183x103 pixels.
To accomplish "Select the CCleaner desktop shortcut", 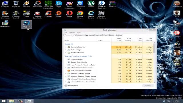I will [48, 14].
